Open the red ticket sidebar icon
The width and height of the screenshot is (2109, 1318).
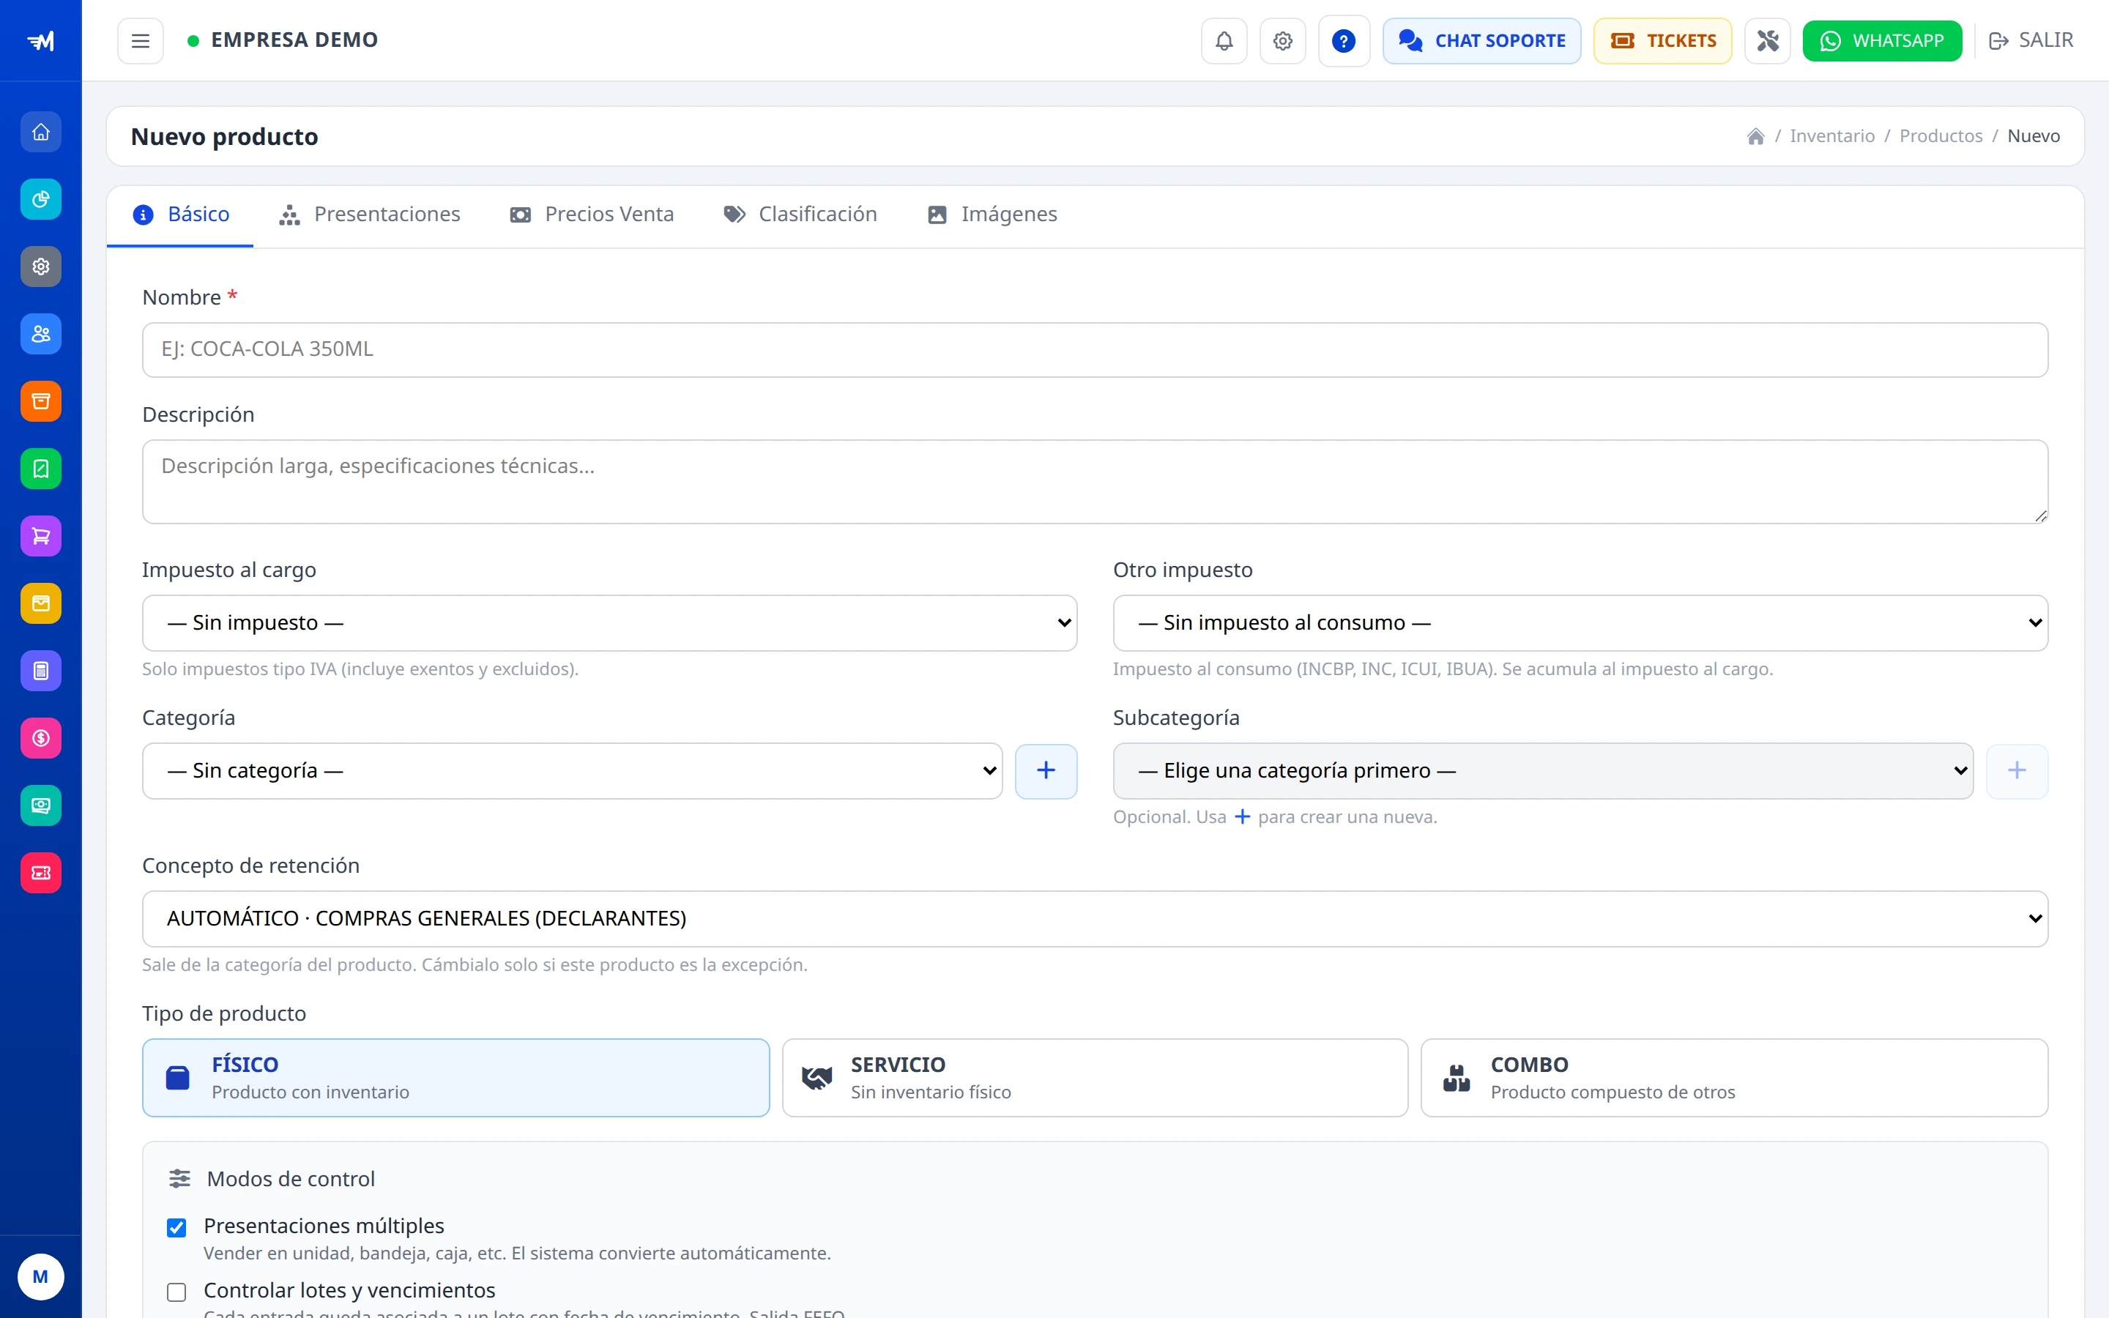41,873
